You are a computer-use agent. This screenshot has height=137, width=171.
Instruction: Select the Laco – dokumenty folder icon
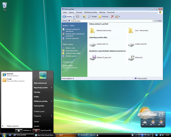pyautogui.click(x=131, y=31)
